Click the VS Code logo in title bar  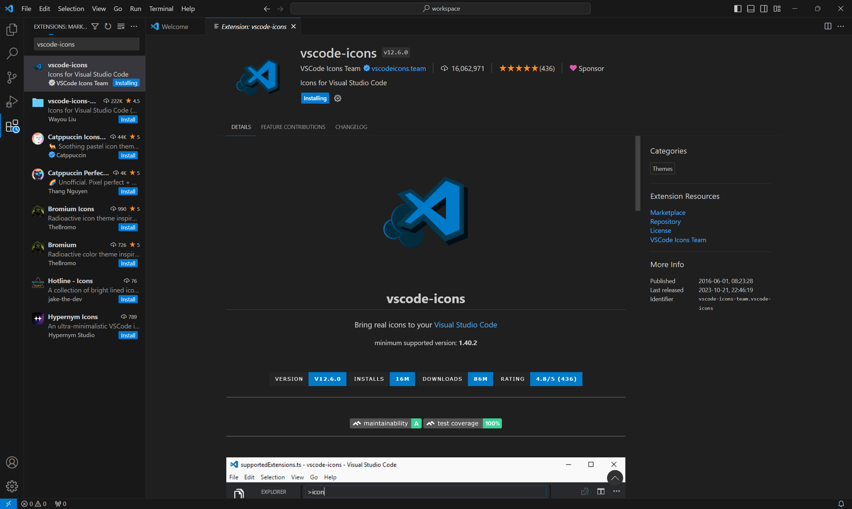(x=9, y=9)
